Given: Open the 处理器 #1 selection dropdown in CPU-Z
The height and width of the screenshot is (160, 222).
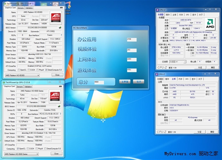Looking at the screenshot, I should 178,62.
